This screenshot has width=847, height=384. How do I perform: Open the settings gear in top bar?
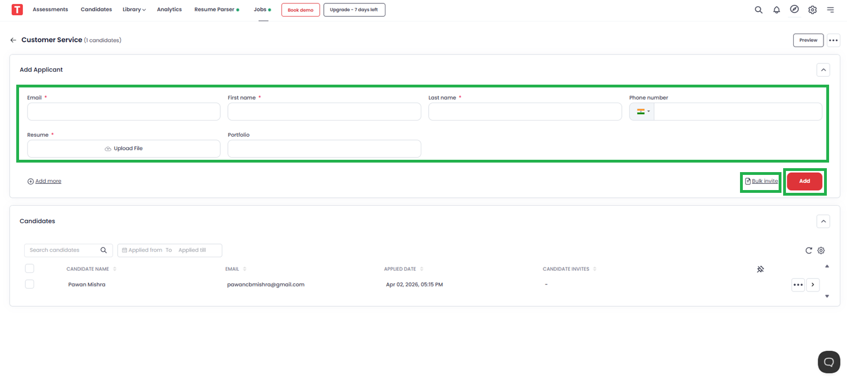(x=812, y=10)
